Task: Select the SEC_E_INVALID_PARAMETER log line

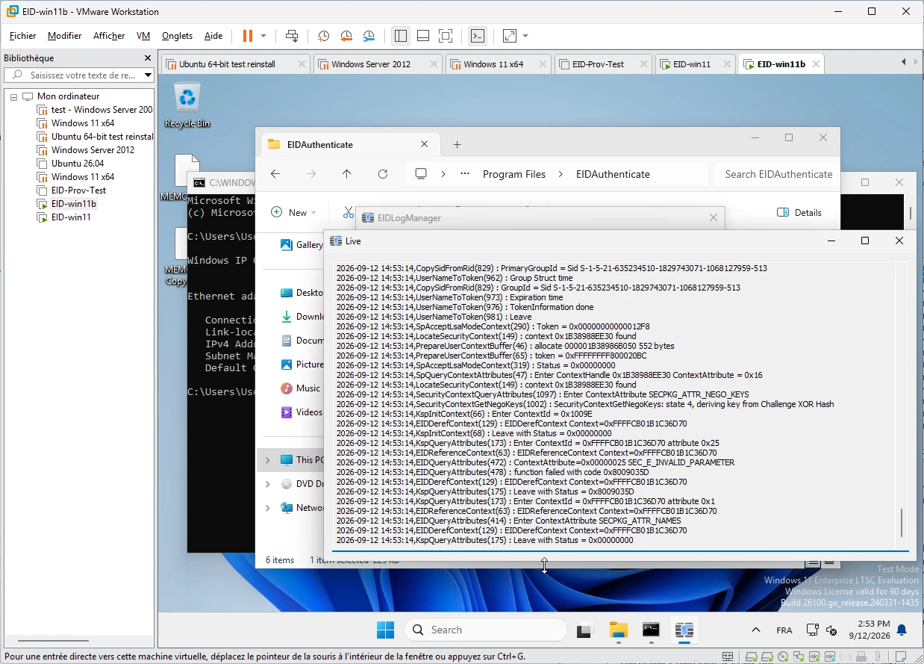Action: (x=535, y=462)
